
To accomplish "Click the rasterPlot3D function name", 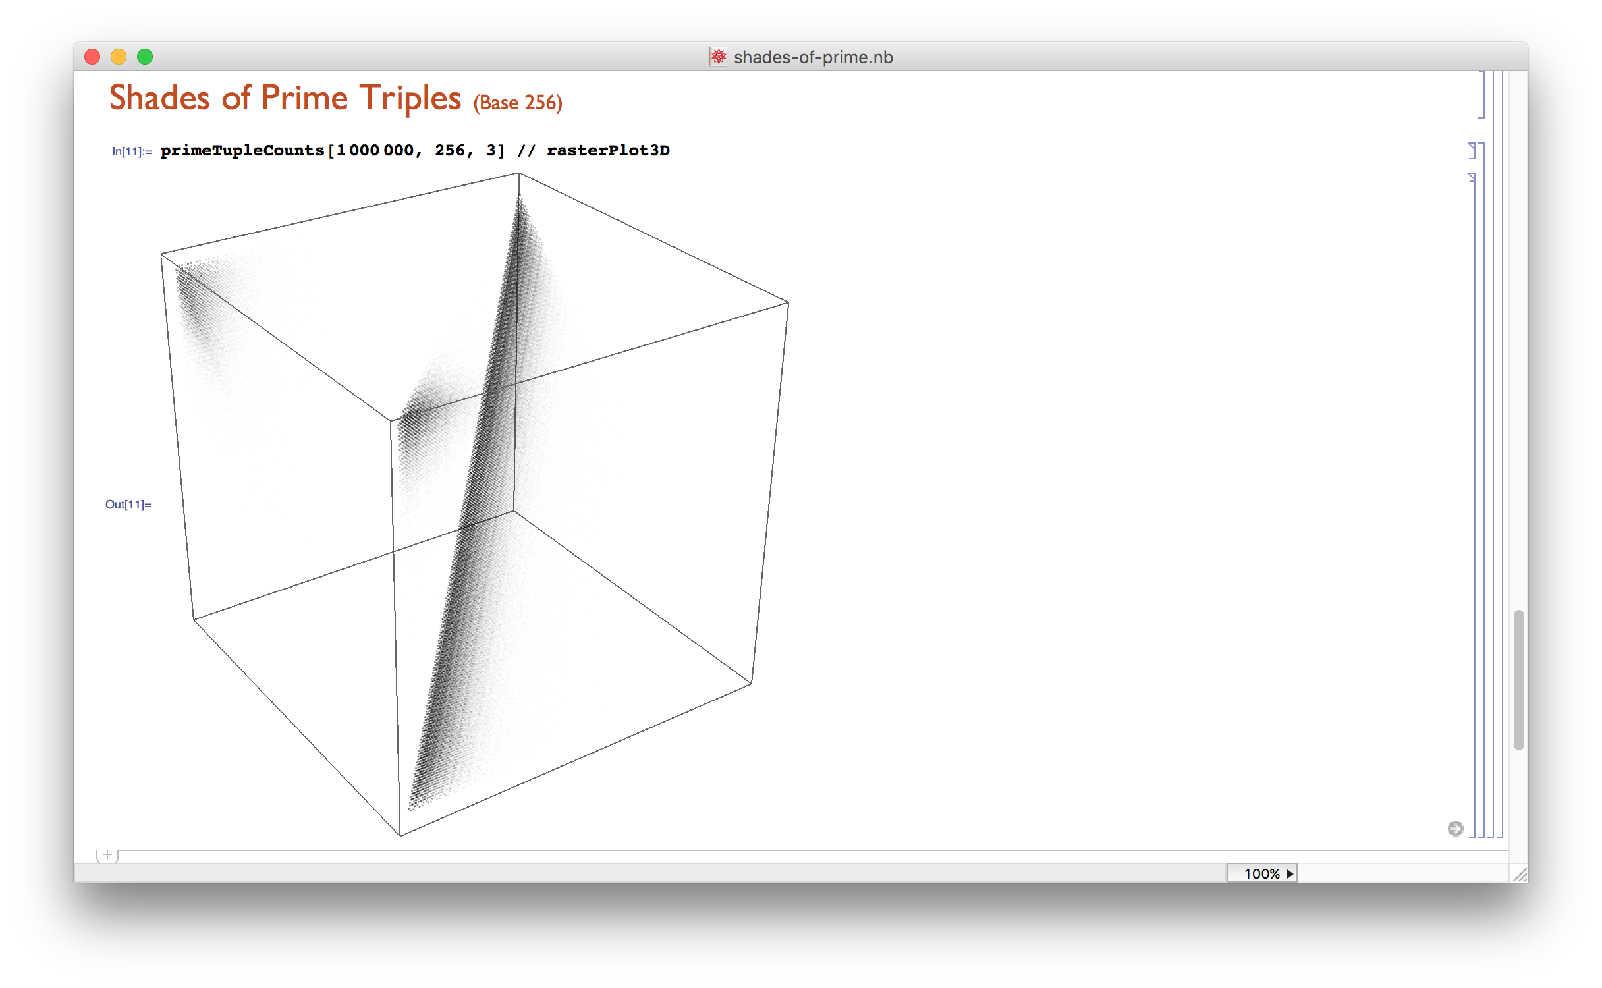I will pos(608,151).
